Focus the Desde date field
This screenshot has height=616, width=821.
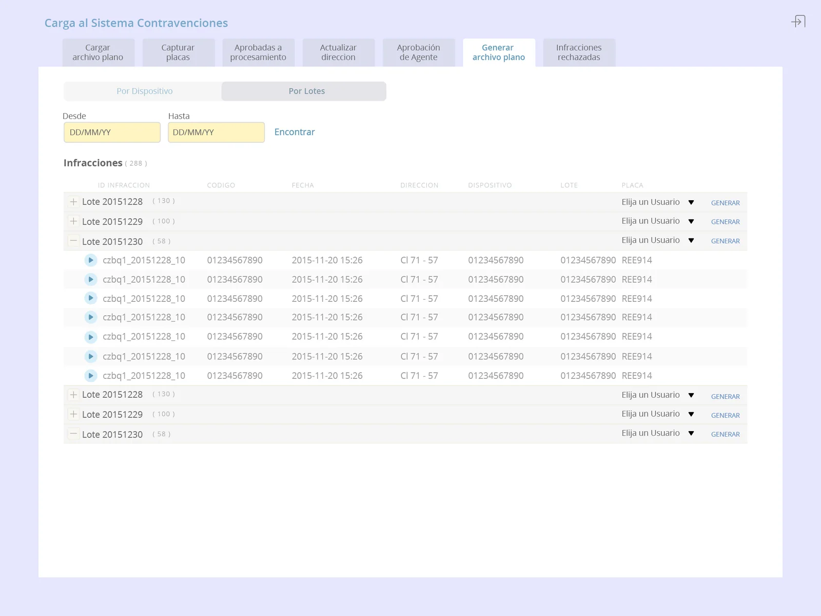pos(112,132)
